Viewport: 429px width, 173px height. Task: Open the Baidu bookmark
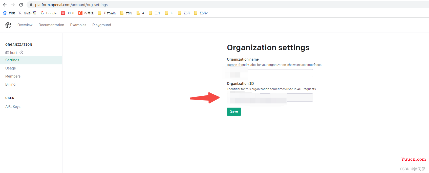(20, 13)
